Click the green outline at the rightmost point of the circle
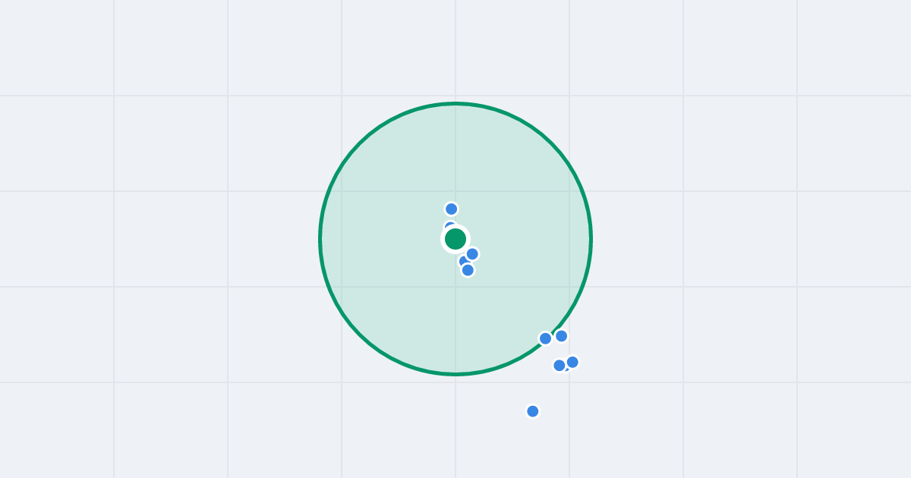Screen dimensions: 911x478 pos(591,239)
